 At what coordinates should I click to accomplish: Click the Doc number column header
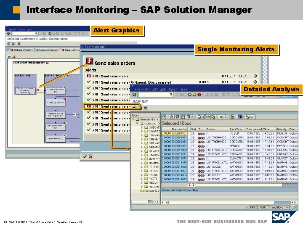(x=175, y=129)
